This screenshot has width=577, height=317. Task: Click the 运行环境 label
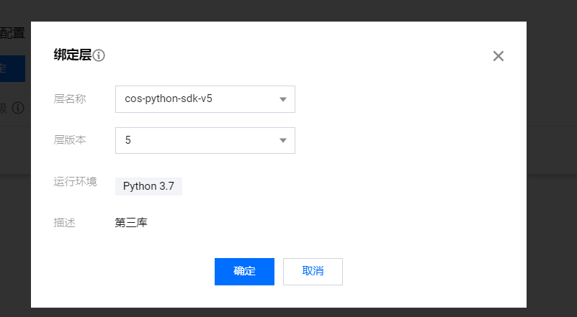pos(75,181)
